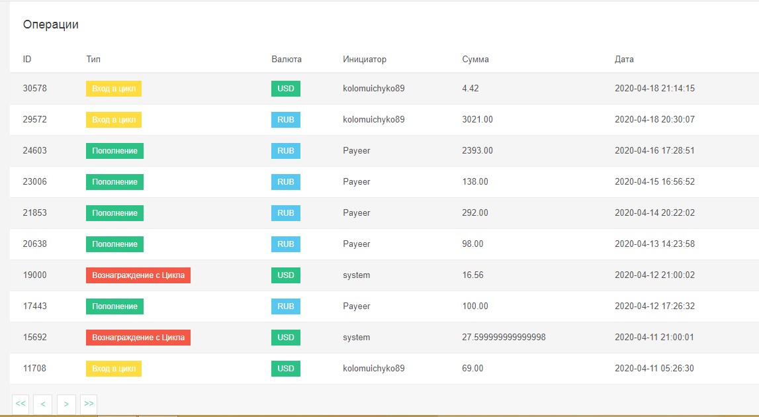
Task: Click the RUB badge in row 29572
Action: point(286,120)
